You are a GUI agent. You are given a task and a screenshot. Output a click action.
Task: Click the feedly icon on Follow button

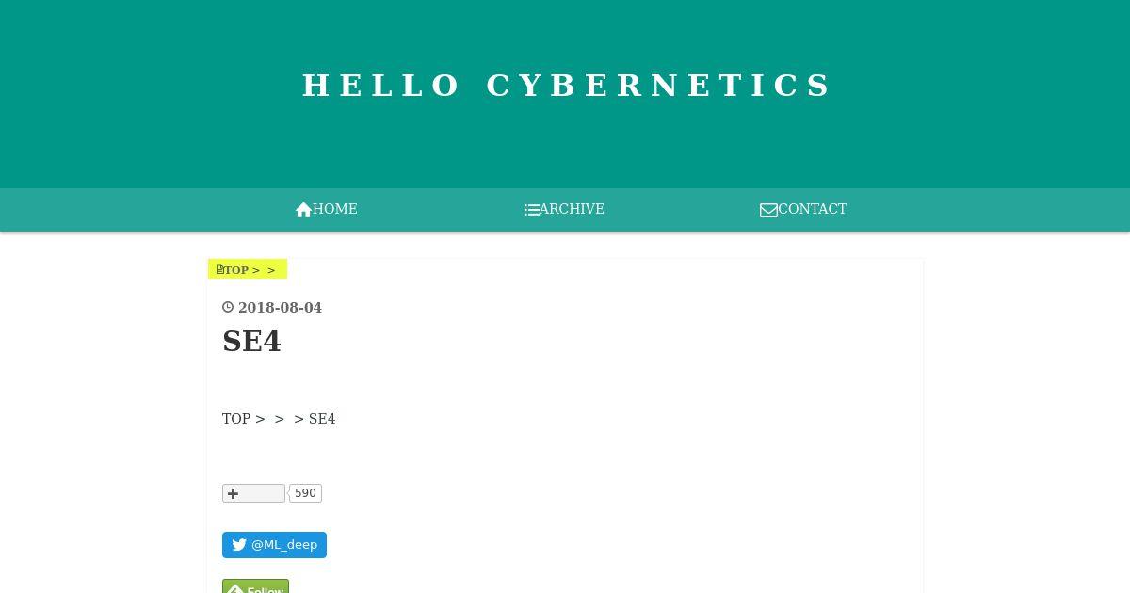coord(235,589)
